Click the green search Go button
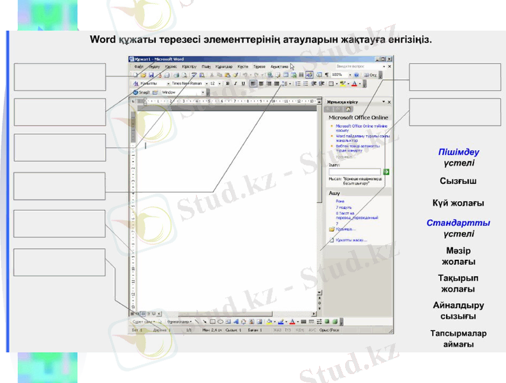The image size is (506, 383). coord(386,172)
